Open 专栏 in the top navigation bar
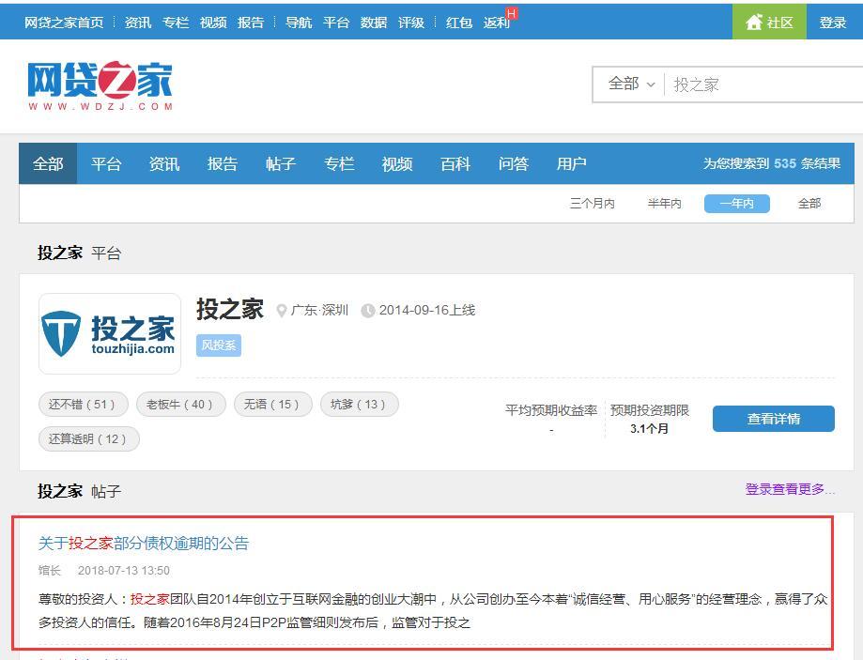Screen dimensions: 863x660 pos(176,23)
